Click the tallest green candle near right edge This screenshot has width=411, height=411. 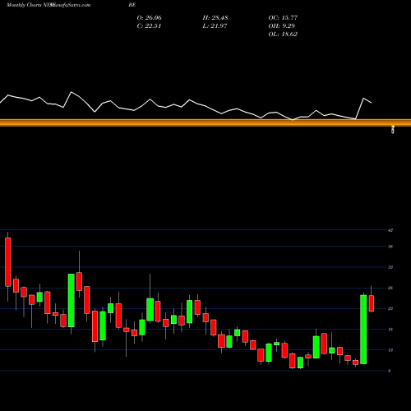[363, 330]
